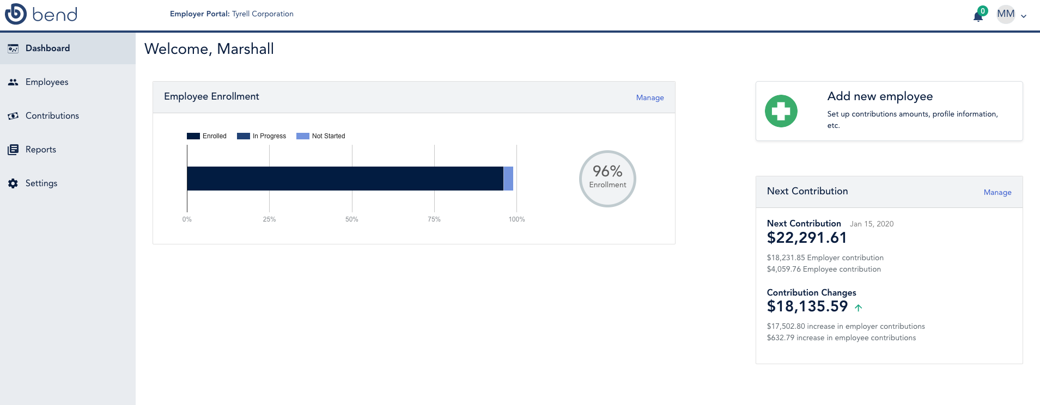This screenshot has width=1040, height=405.
Task: Expand the user account dropdown arrow
Action: click(x=1024, y=16)
